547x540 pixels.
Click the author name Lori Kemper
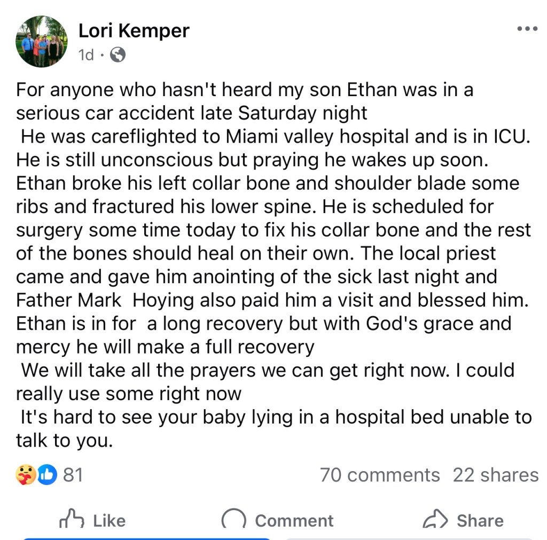click(134, 31)
